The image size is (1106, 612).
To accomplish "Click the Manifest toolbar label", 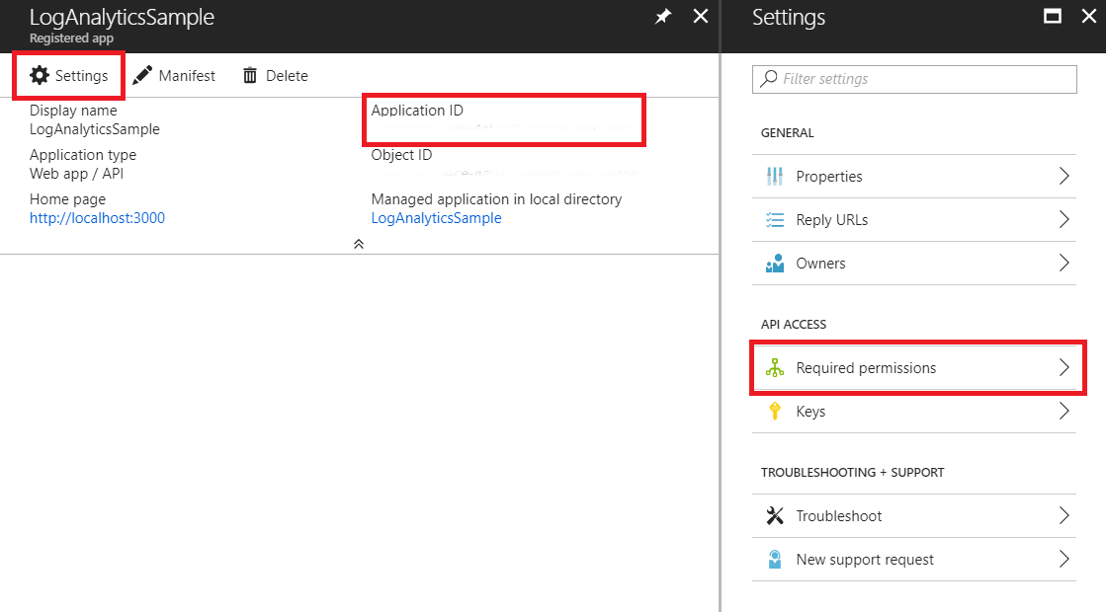I will (187, 75).
